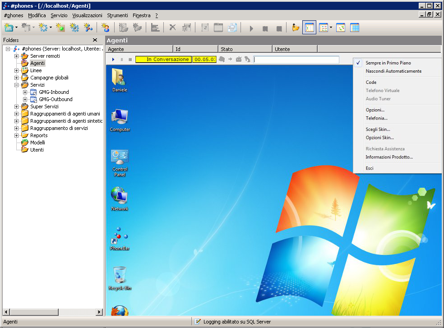
Task: Click the green-arrows refresh view icon
Action: pos(341,28)
